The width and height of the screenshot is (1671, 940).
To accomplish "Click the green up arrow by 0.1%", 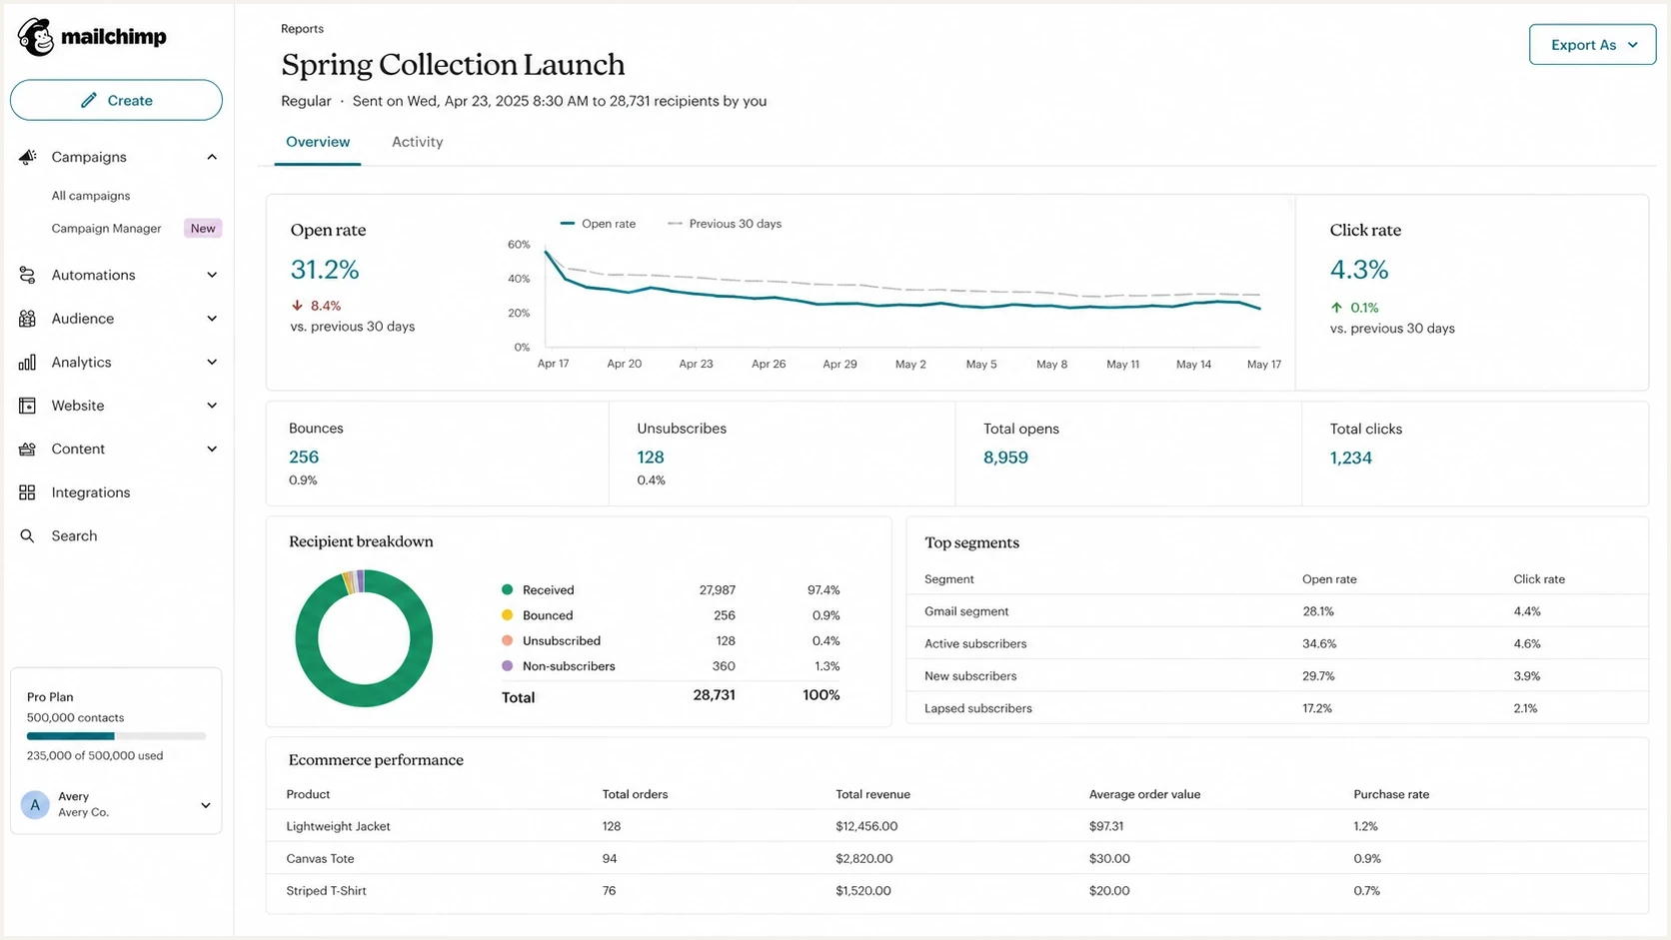I will click(1336, 308).
